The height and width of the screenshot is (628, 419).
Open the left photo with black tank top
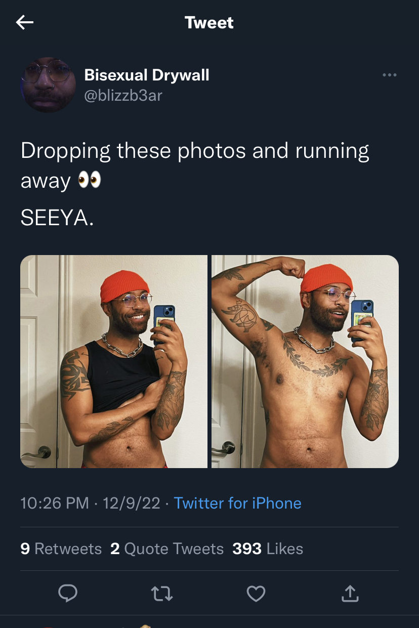[x=114, y=361]
